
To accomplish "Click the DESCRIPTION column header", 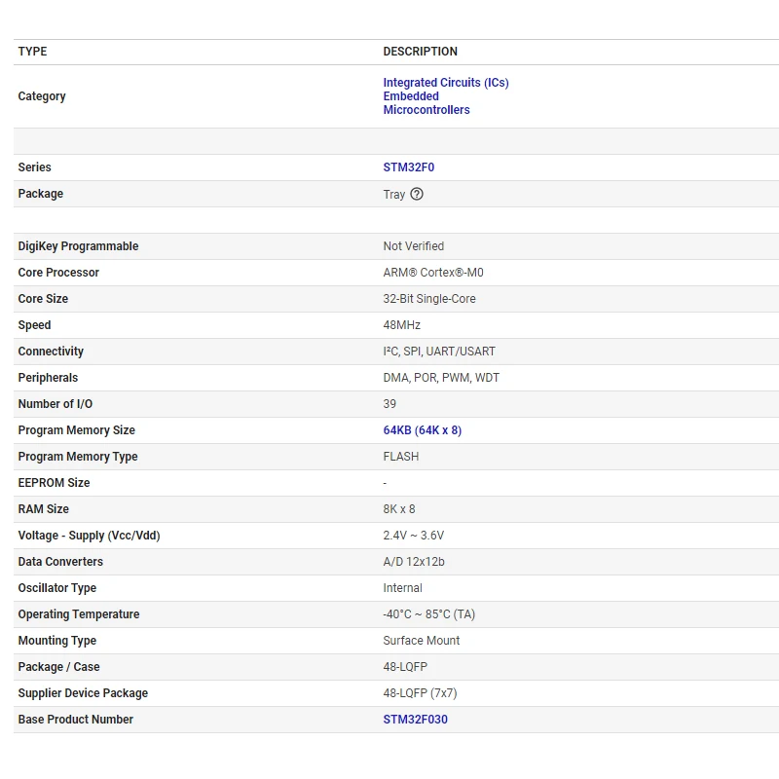I will 421,52.
